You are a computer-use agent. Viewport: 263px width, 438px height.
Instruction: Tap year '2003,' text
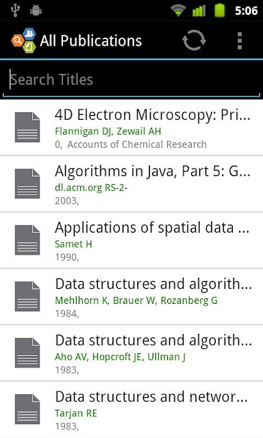(67, 201)
